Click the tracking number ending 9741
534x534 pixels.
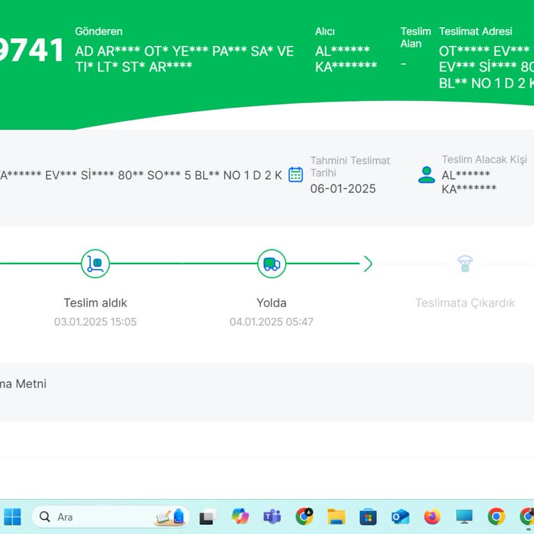33,50
